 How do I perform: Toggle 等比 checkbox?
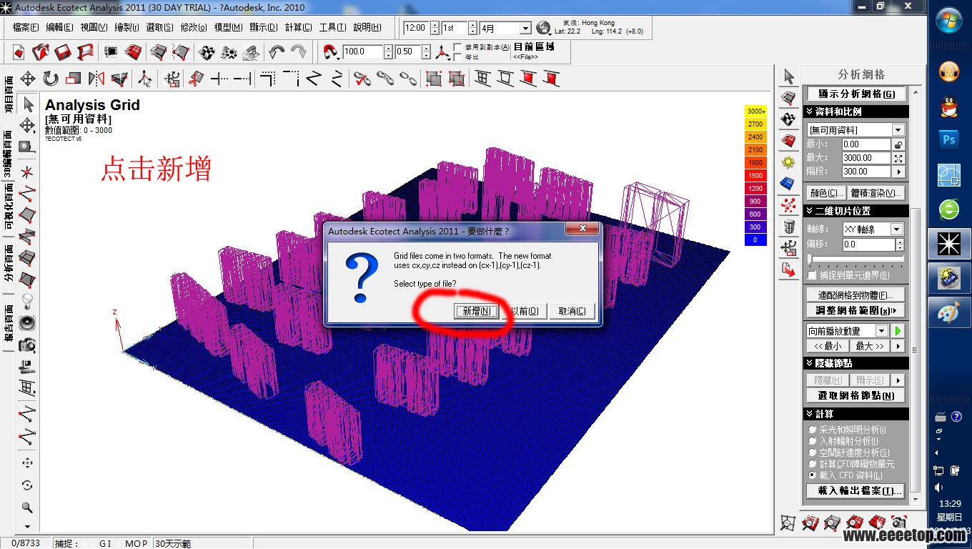[457, 56]
